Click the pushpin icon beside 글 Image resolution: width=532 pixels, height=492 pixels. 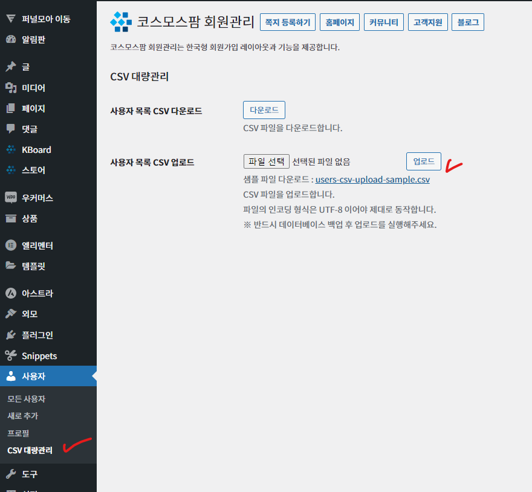11,67
